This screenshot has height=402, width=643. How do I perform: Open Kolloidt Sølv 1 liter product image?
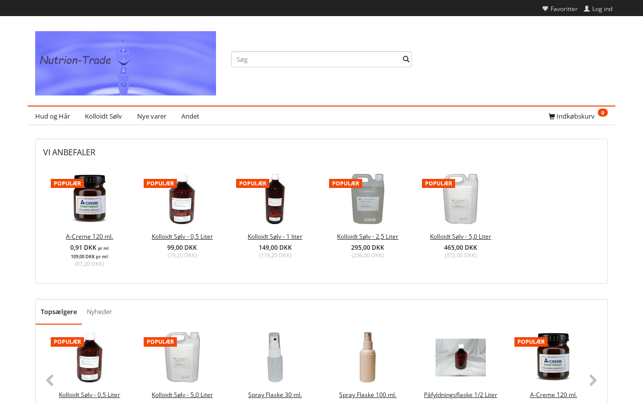click(x=275, y=199)
